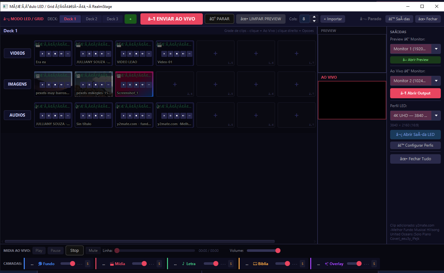
Task: Add clip to empty audio slot 3,5
Action: coord(216,115)
